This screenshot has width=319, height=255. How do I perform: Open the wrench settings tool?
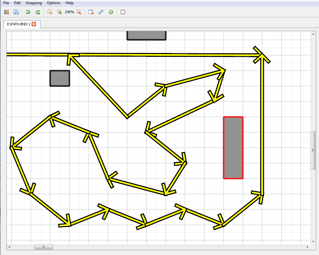click(x=101, y=12)
